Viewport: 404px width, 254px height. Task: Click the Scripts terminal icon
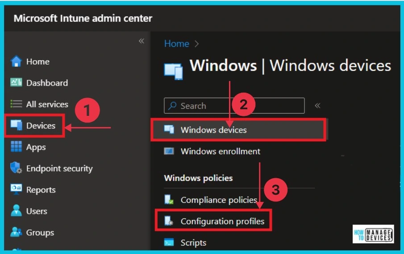169,242
